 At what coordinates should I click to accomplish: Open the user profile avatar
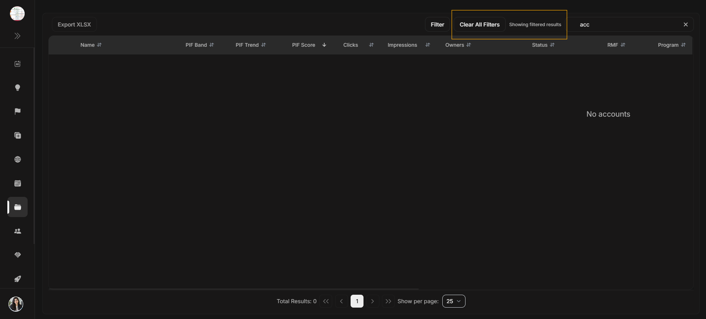click(x=16, y=304)
